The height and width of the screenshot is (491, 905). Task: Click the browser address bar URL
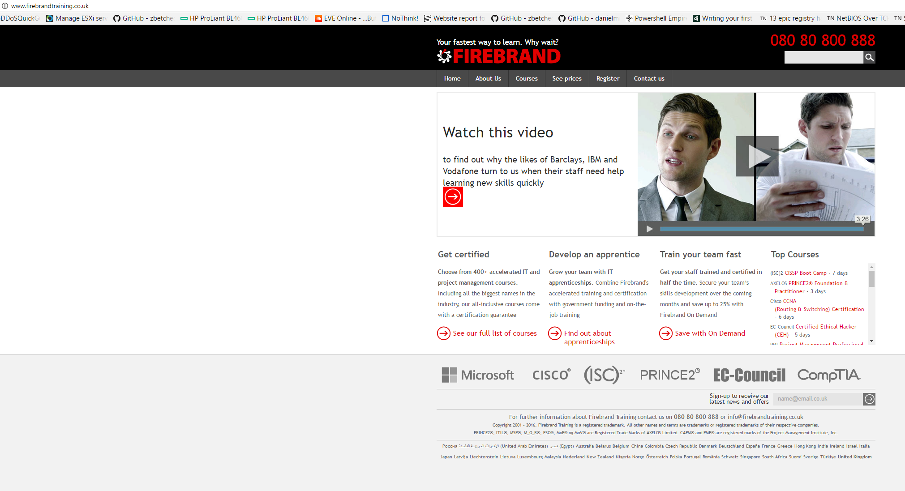(x=50, y=6)
